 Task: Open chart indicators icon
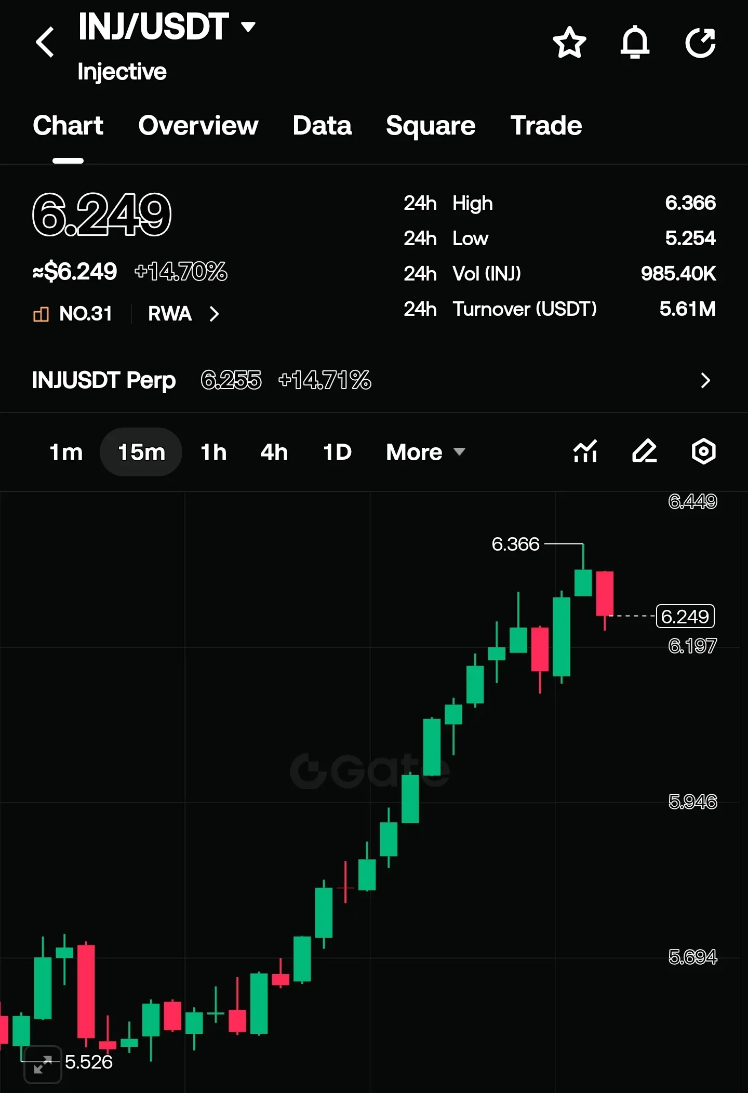tap(585, 451)
